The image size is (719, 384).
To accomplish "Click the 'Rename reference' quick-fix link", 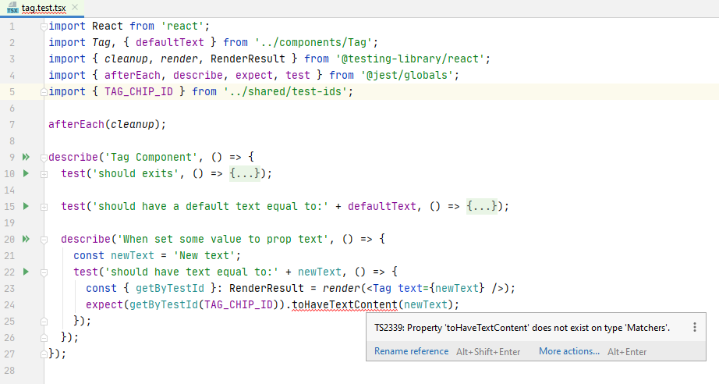I will pyautogui.click(x=411, y=351).
